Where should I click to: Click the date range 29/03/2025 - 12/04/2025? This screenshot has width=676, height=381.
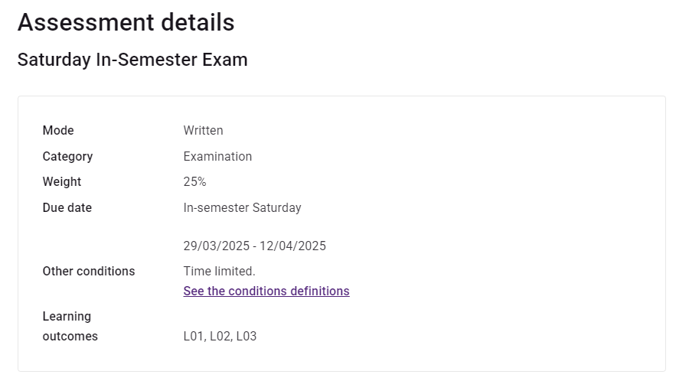(255, 246)
